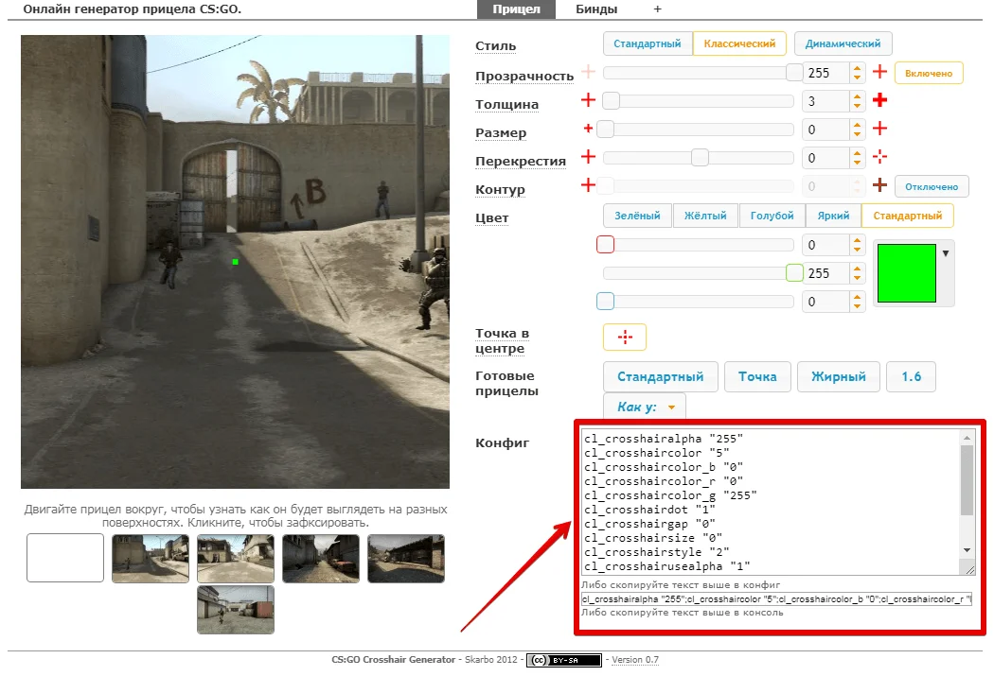The width and height of the screenshot is (994, 676).
Task: Select the fifth map thumbnail in top row
Action: click(x=406, y=558)
